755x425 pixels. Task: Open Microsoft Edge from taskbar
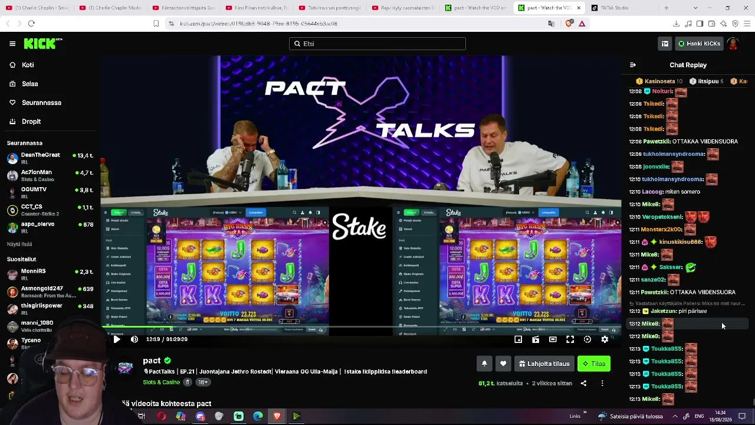point(258,416)
